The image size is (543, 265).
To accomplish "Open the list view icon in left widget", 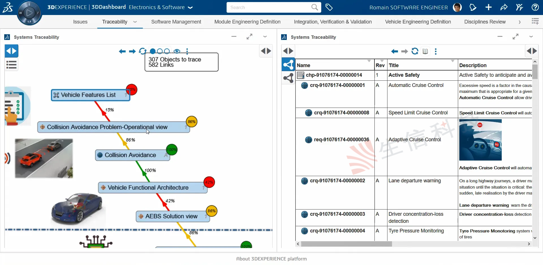I will [12, 65].
